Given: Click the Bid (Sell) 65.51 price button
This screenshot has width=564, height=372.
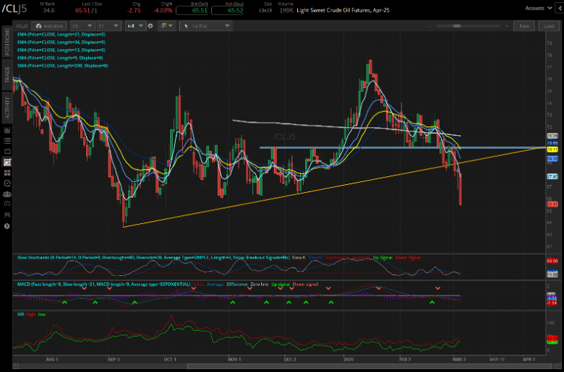Looking at the screenshot, I should [192, 10].
